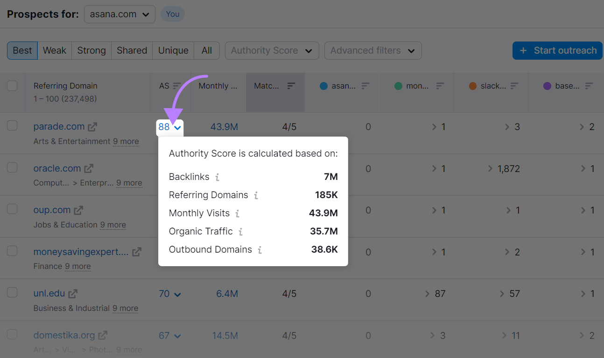Sort by monday column icon
The image size is (604, 358).
tap(440, 86)
